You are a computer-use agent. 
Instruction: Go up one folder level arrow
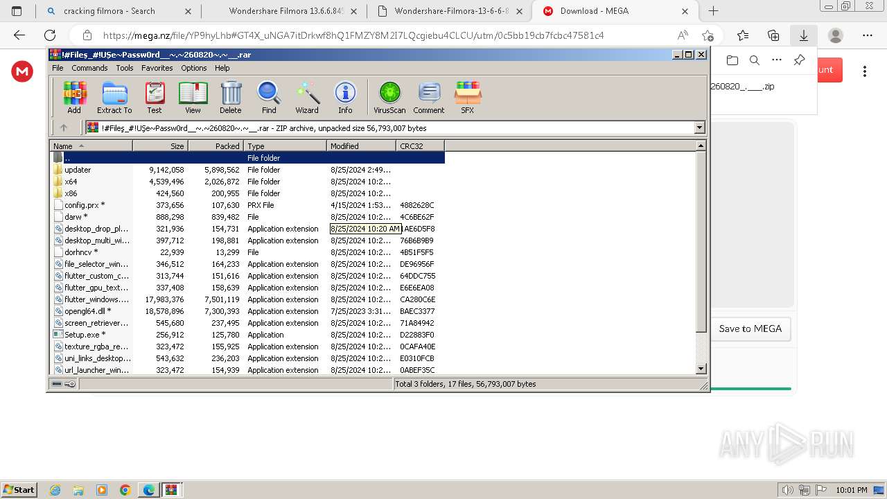click(x=64, y=128)
